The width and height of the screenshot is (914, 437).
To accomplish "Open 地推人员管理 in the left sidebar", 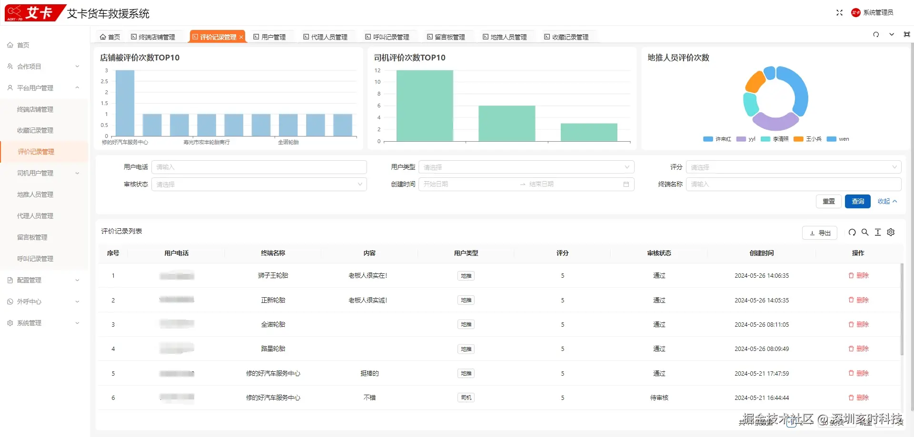I will (x=45, y=194).
